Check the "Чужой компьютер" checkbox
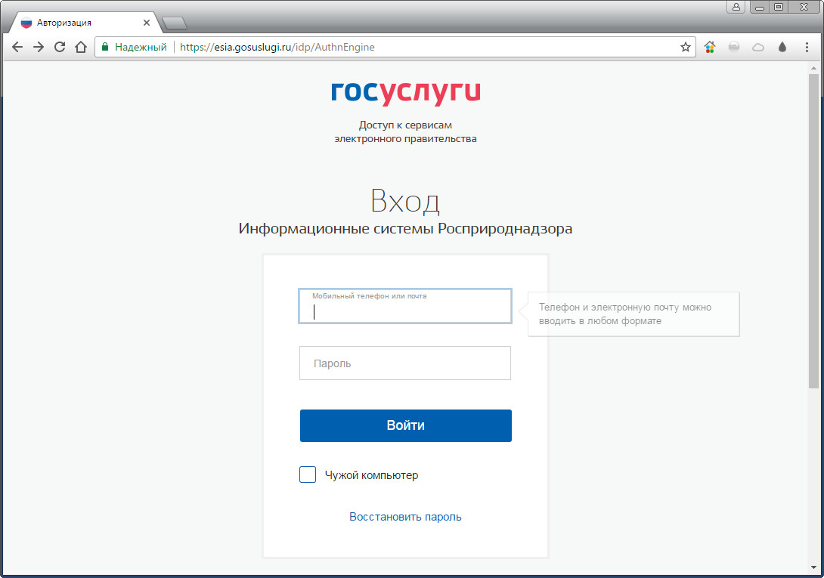The image size is (824, 578). [308, 474]
